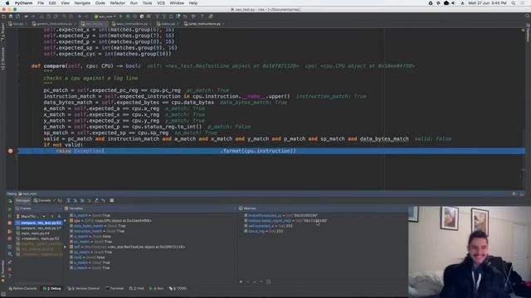Switch to jump_instructions.py editor tab
This screenshot has width=531, height=298.
(204, 24)
